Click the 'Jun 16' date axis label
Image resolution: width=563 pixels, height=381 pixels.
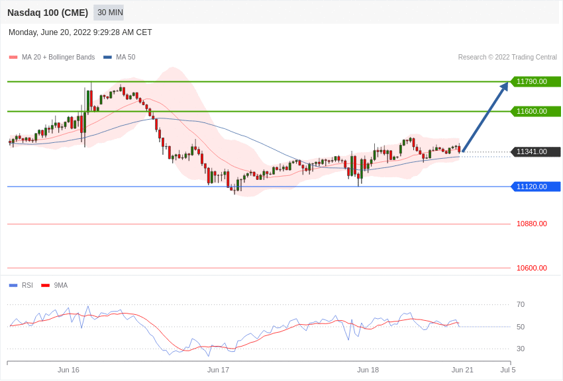tap(68, 370)
